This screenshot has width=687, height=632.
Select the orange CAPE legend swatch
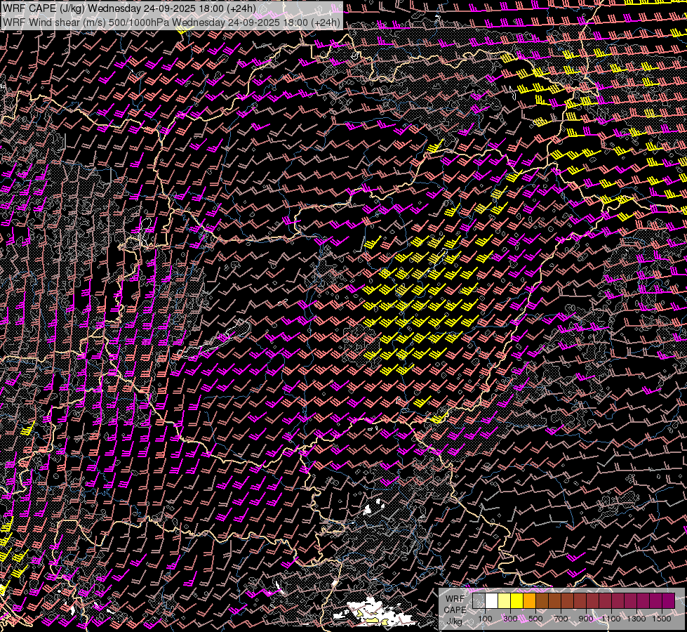click(529, 601)
